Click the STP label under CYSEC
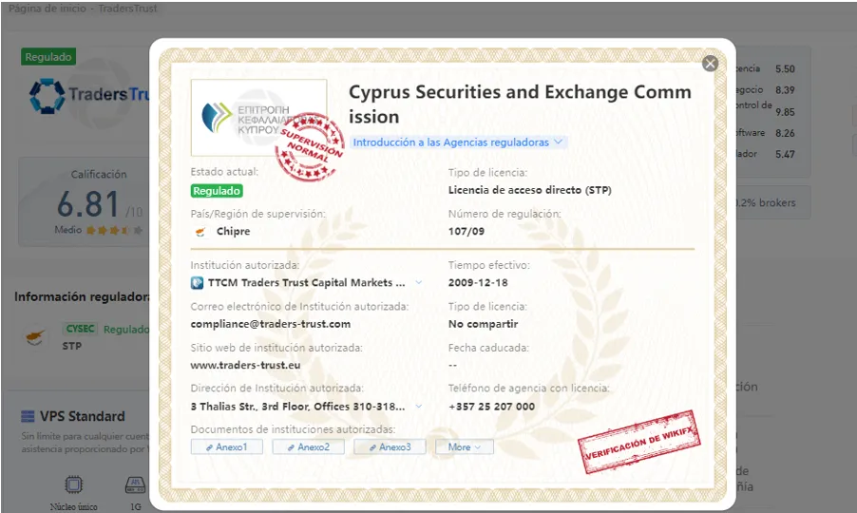The image size is (857, 513). click(71, 346)
